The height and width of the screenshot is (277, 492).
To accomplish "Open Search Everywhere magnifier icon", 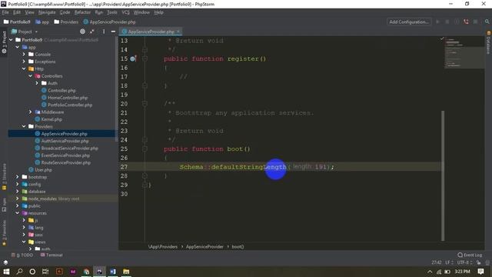I will [x=487, y=22].
